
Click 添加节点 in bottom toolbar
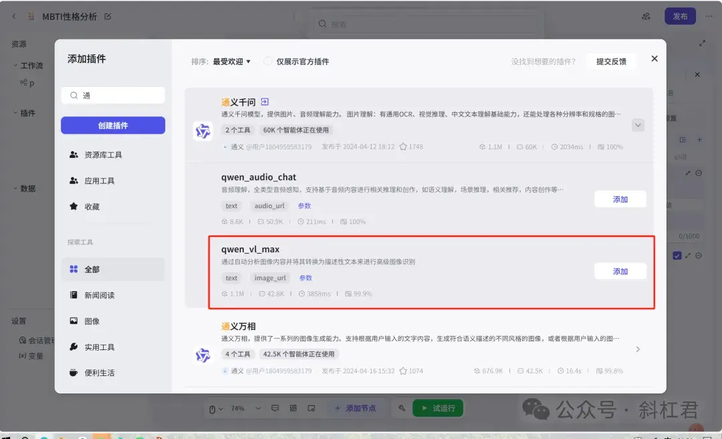click(355, 408)
